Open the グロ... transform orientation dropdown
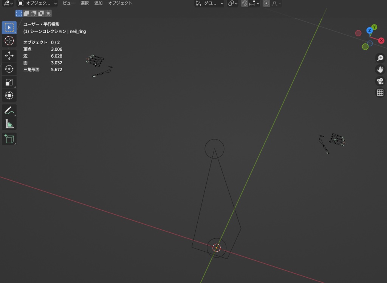 209,3
